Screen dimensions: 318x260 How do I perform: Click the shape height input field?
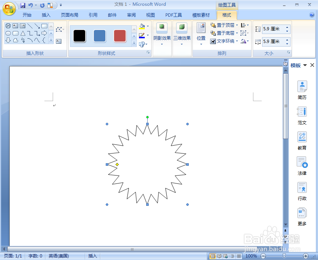(x=274, y=29)
